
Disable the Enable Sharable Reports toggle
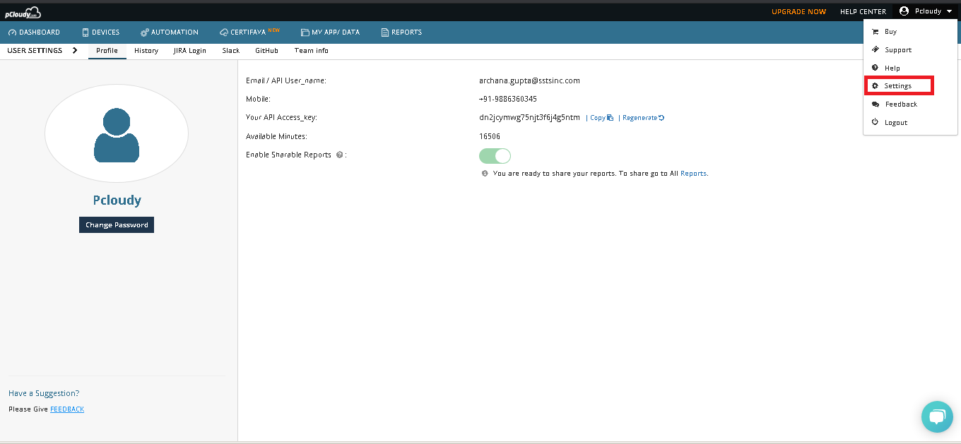(x=495, y=155)
